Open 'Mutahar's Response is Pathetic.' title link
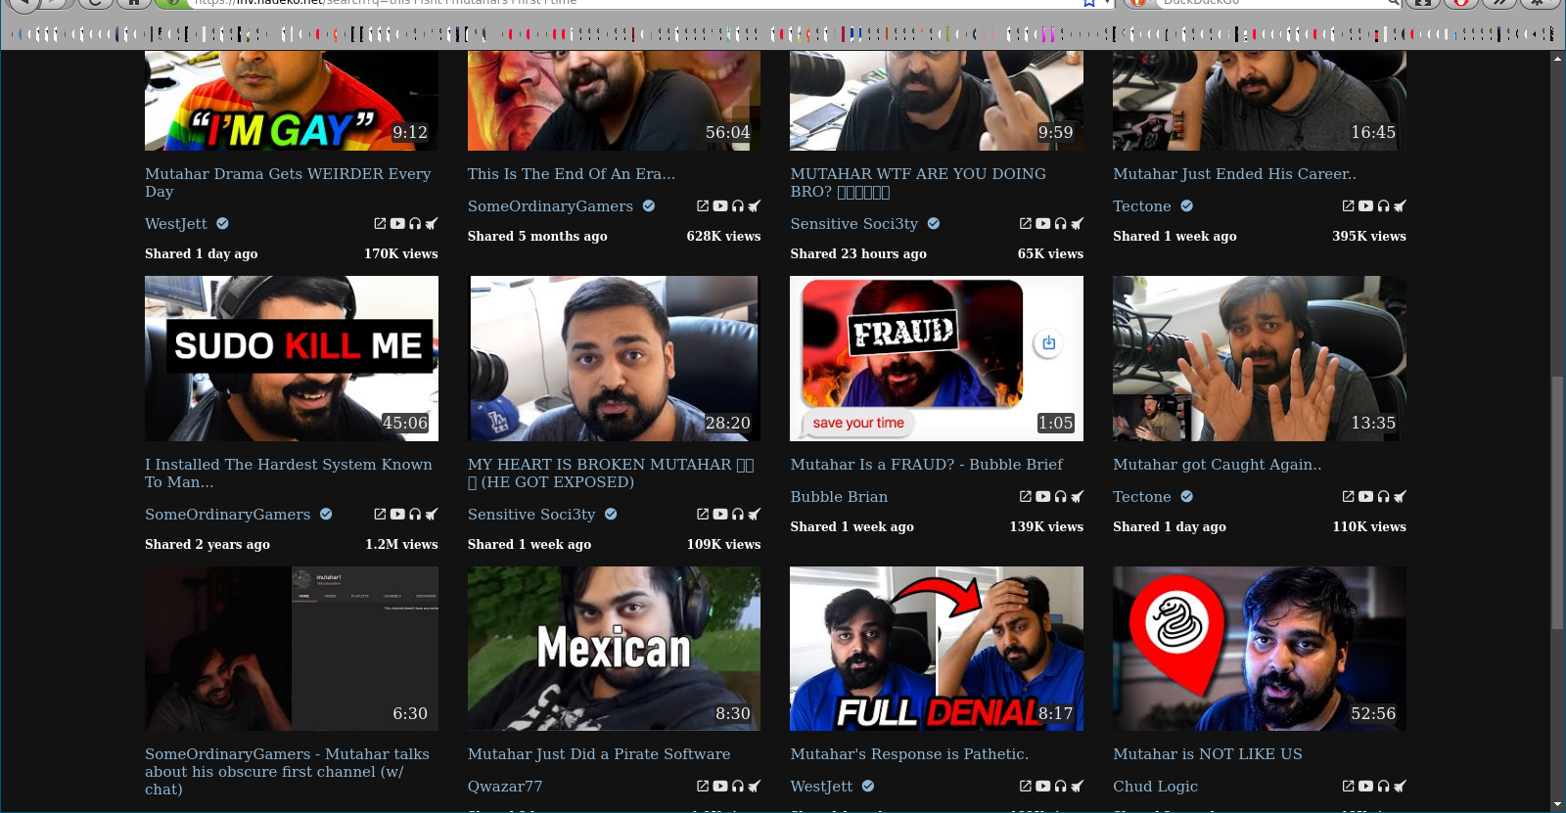Viewport: 1566px width, 813px height. 909,754
